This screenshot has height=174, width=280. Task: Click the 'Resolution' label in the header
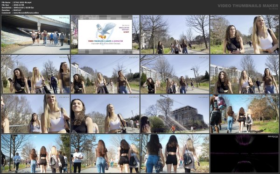(6, 7)
